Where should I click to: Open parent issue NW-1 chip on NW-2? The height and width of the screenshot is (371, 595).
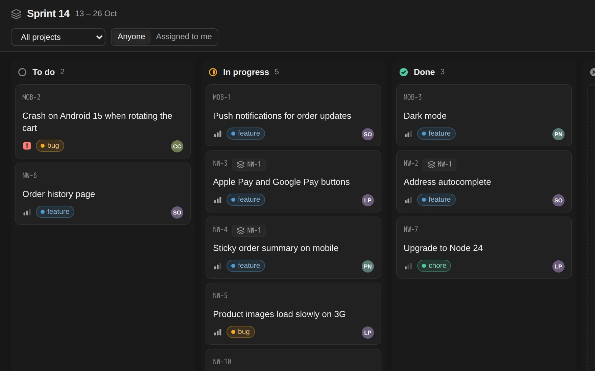coord(439,164)
